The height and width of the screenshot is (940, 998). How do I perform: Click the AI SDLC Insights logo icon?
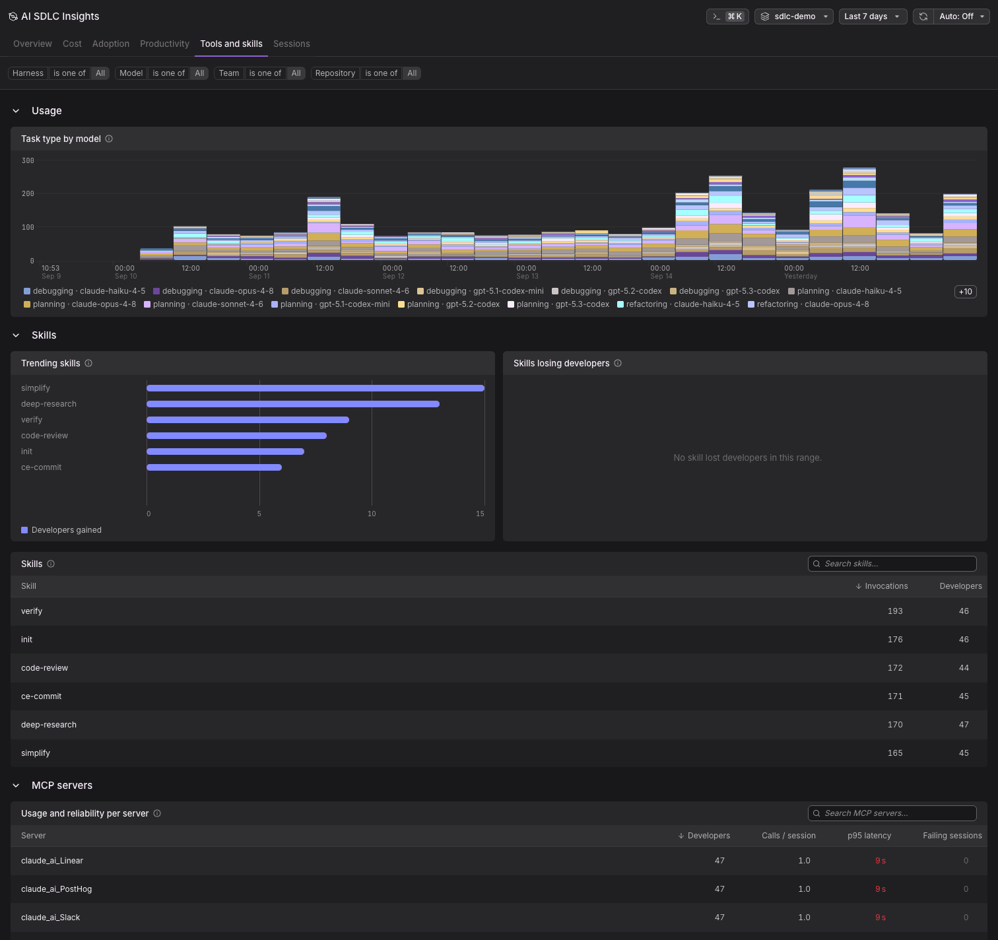13,17
